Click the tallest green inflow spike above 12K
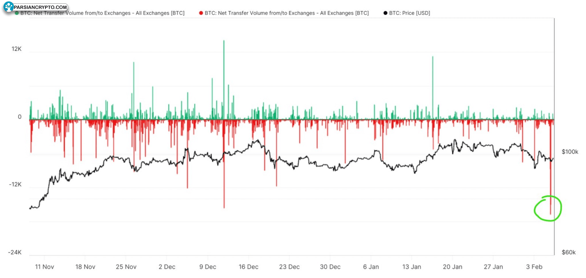The image size is (586, 278). click(x=224, y=80)
